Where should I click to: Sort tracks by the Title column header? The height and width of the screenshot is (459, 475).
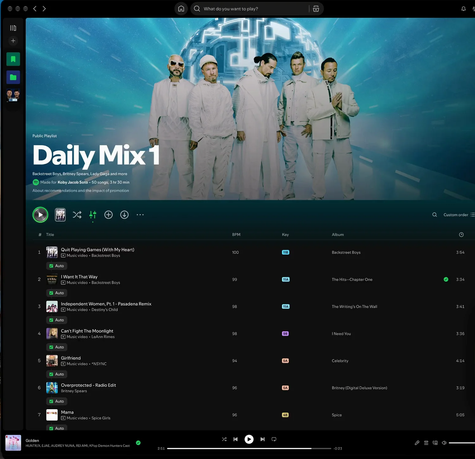(50, 235)
